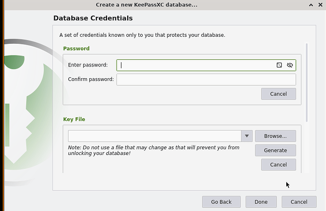Expand the Key File dropdown arrow

point(247,136)
